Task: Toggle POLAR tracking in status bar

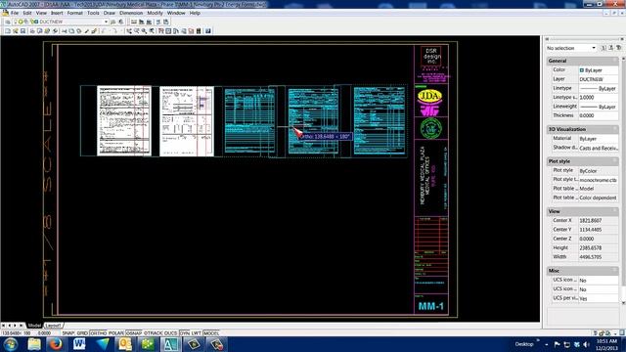Action: [116, 333]
